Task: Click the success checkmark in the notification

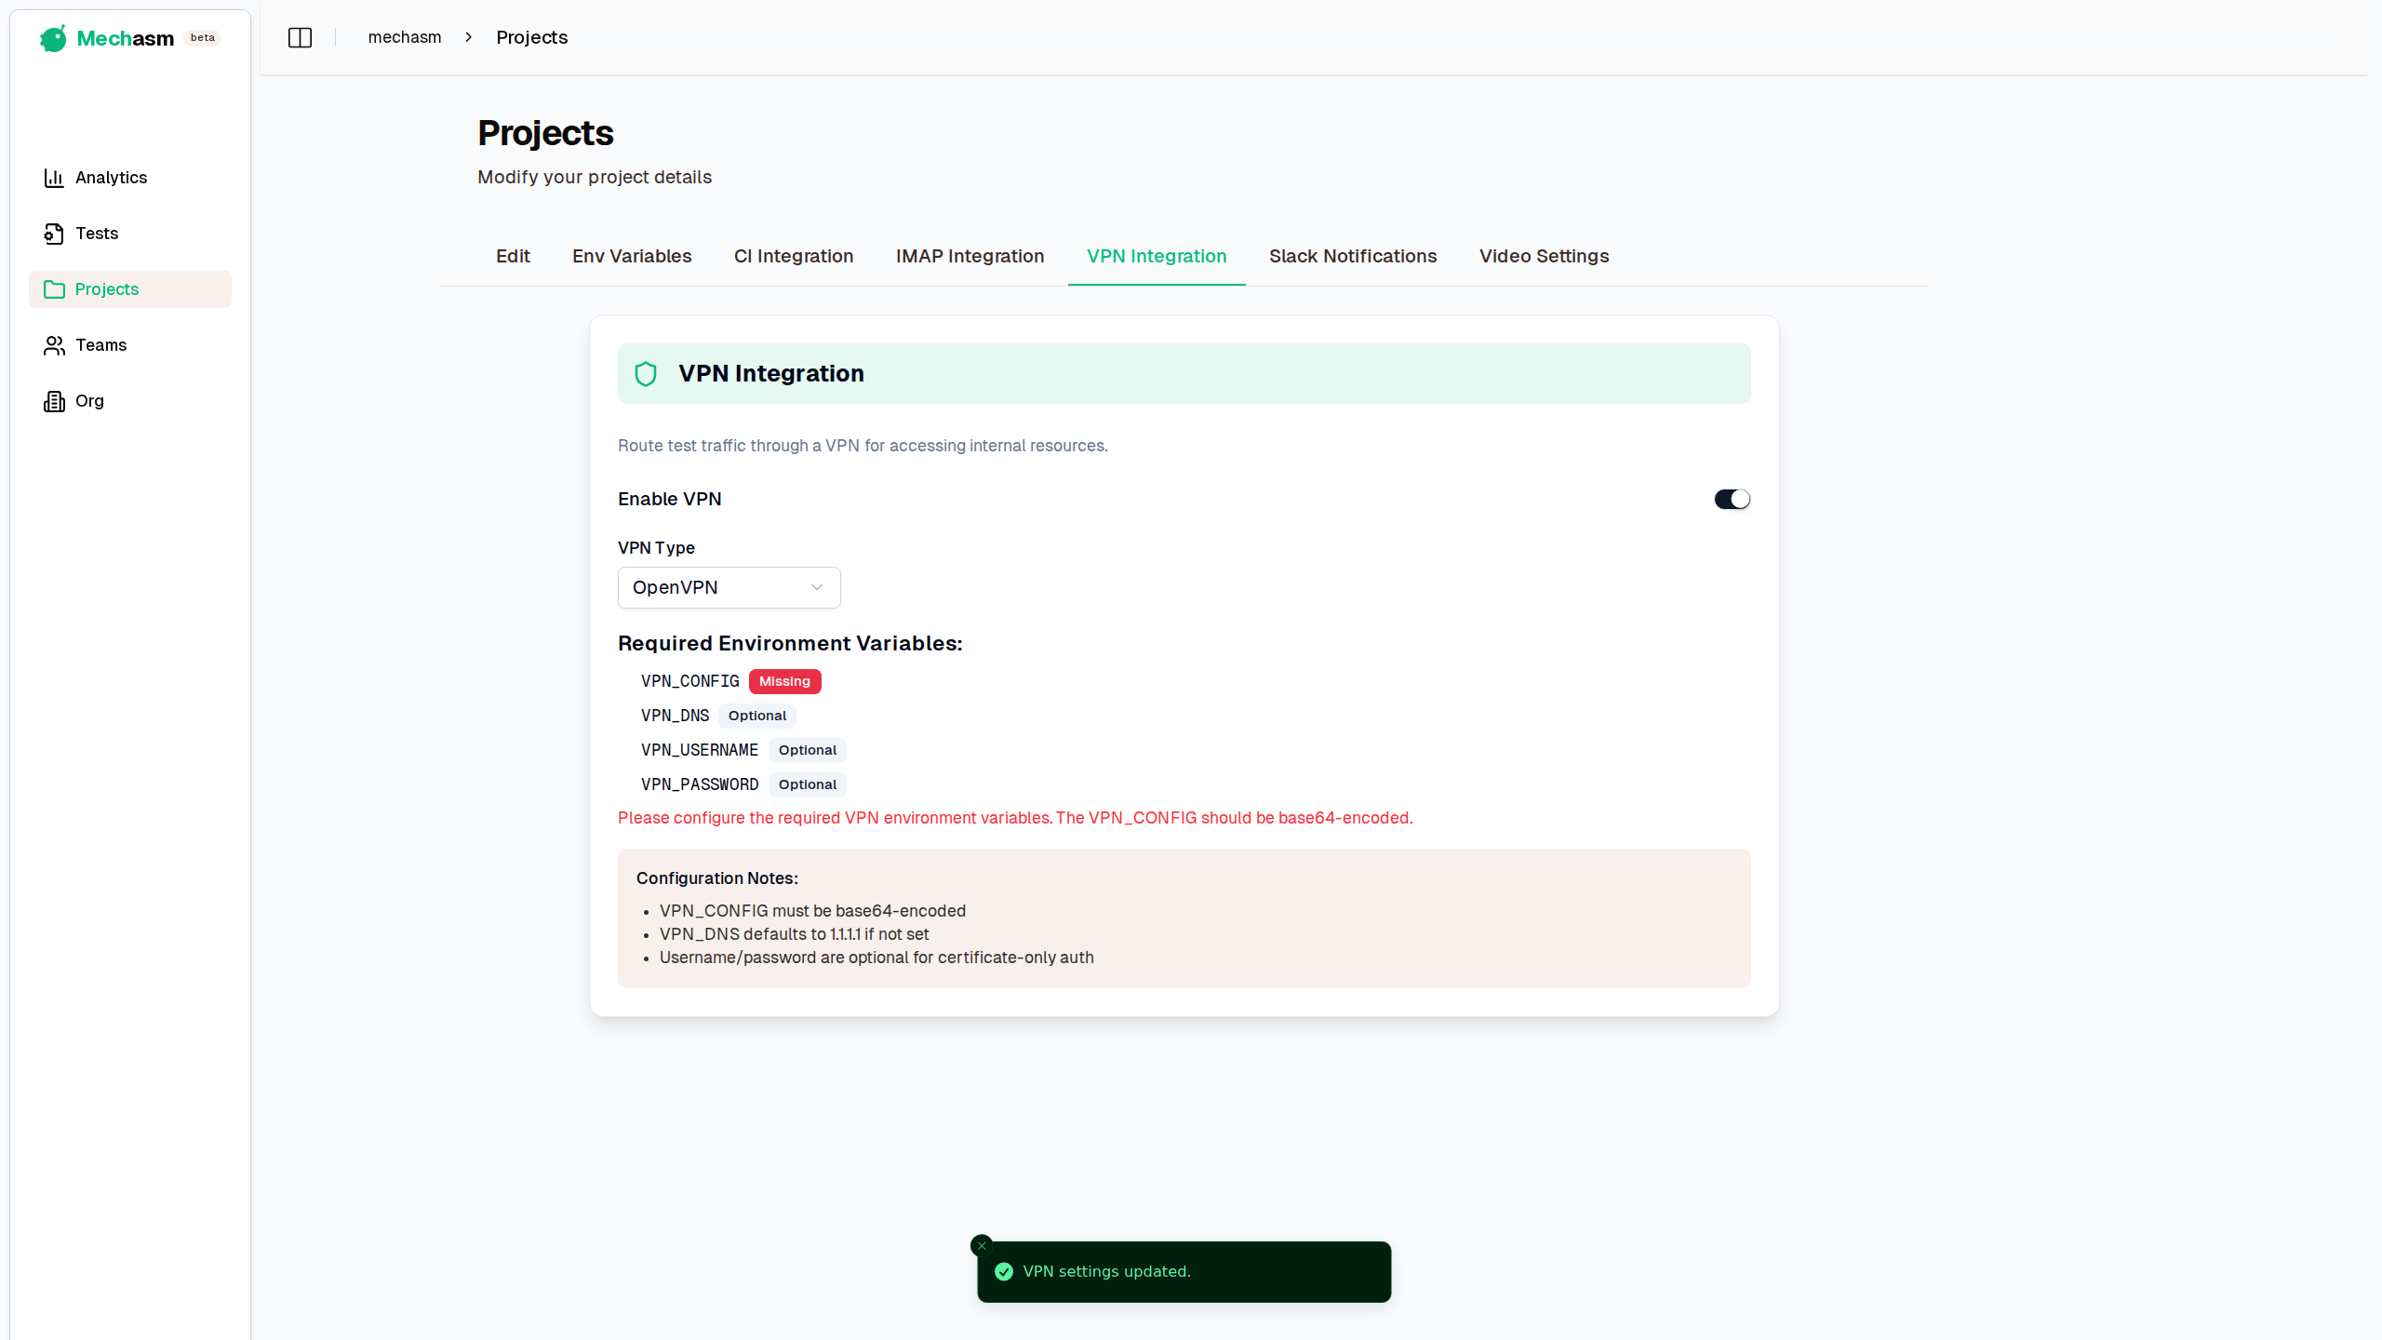Action: [x=1004, y=1271]
